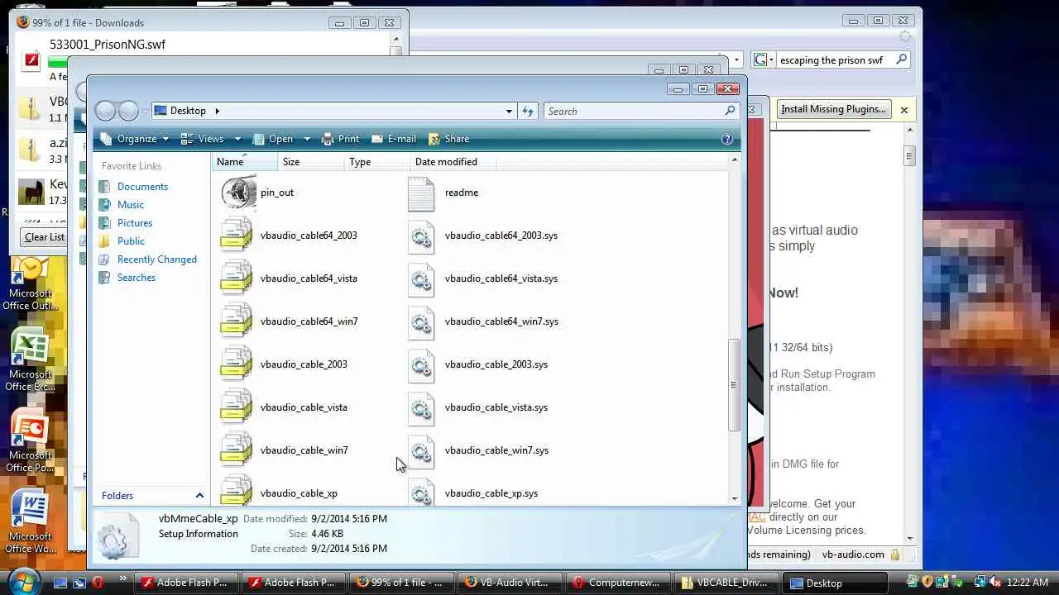This screenshot has height=595, width=1059.
Task: Open the pin_out file icon
Action: point(239,193)
